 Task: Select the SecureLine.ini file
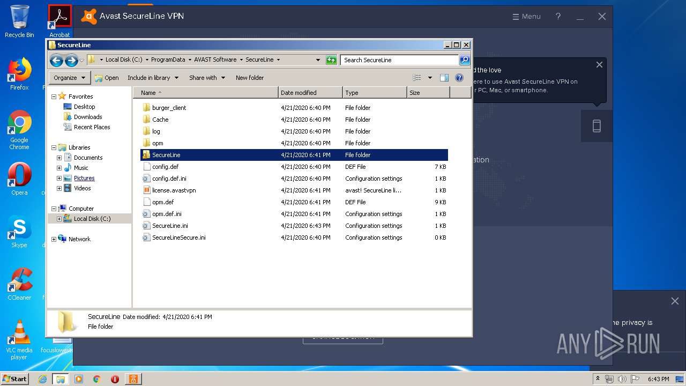coord(170,226)
